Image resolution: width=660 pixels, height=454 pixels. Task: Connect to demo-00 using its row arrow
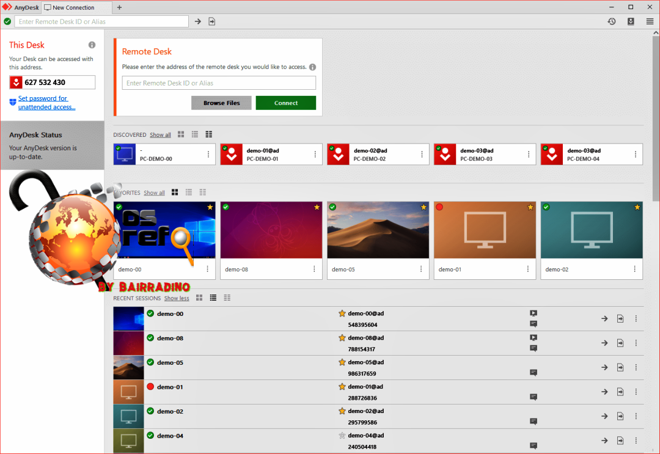(x=604, y=318)
